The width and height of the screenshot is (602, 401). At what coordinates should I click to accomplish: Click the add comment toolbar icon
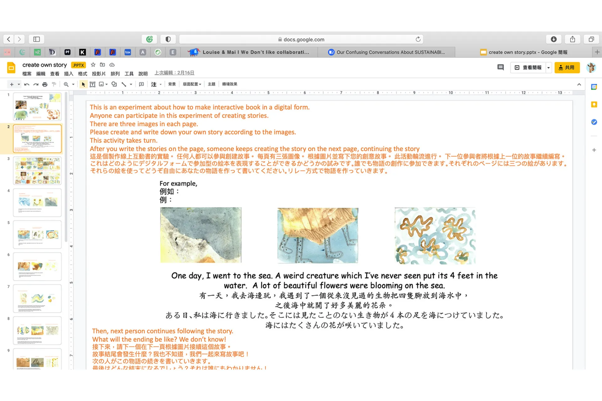tap(141, 84)
